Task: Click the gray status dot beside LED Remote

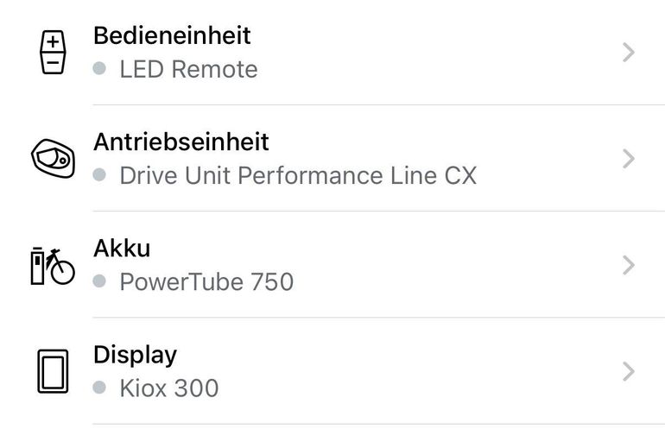Action: click(x=99, y=68)
